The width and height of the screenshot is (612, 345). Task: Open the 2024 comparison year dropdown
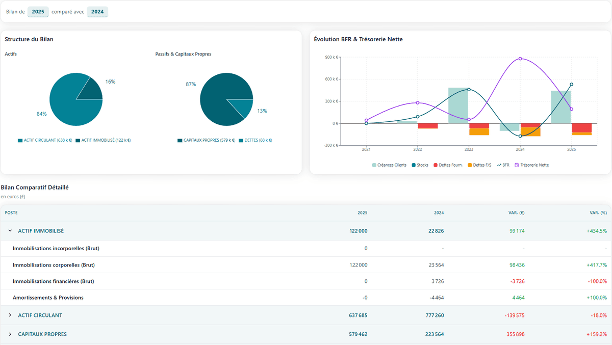[x=97, y=12]
